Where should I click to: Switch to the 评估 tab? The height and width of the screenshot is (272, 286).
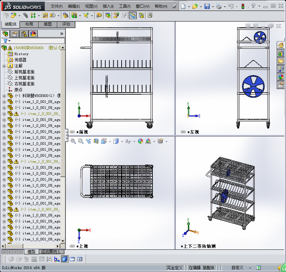coord(66,24)
